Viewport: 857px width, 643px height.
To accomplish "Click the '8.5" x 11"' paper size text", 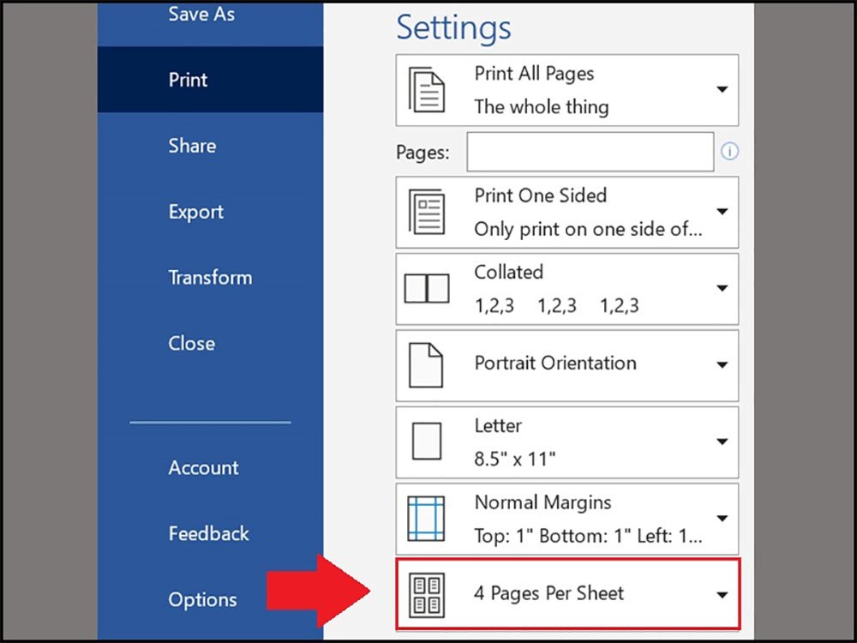I will point(515,459).
